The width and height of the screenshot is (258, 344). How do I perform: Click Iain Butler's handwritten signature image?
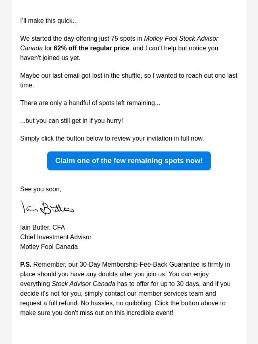48,208
